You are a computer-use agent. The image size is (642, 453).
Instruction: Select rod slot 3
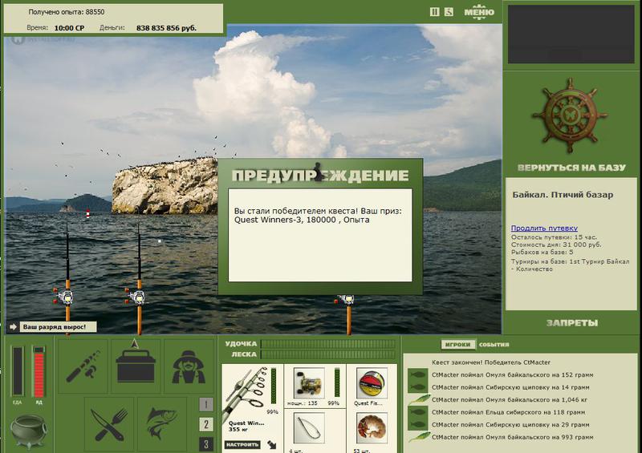[206, 444]
